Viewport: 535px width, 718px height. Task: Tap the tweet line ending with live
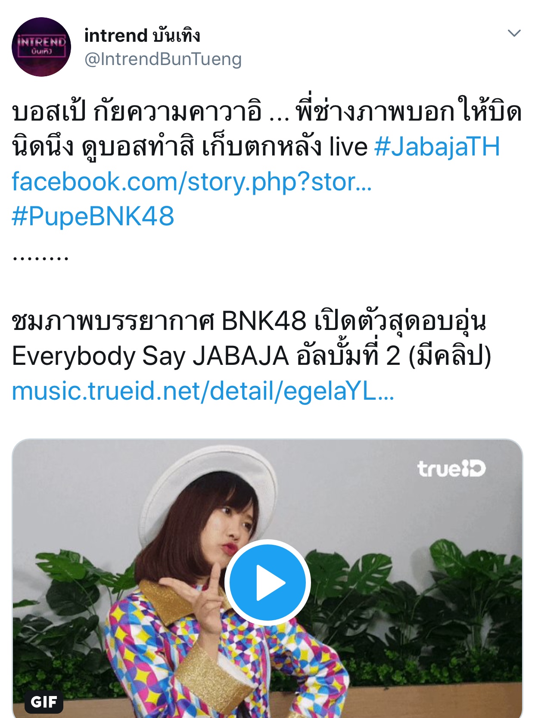click(x=190, y=146)
